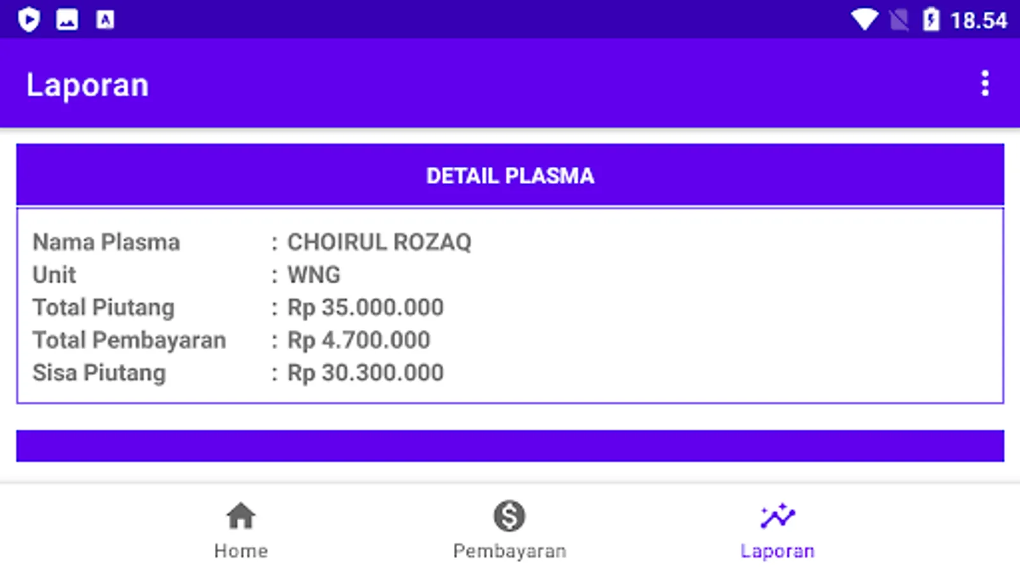This screenshot has height=573, width=1020.
Task: Tap the image notification status icon
Action: pos(67,19)
